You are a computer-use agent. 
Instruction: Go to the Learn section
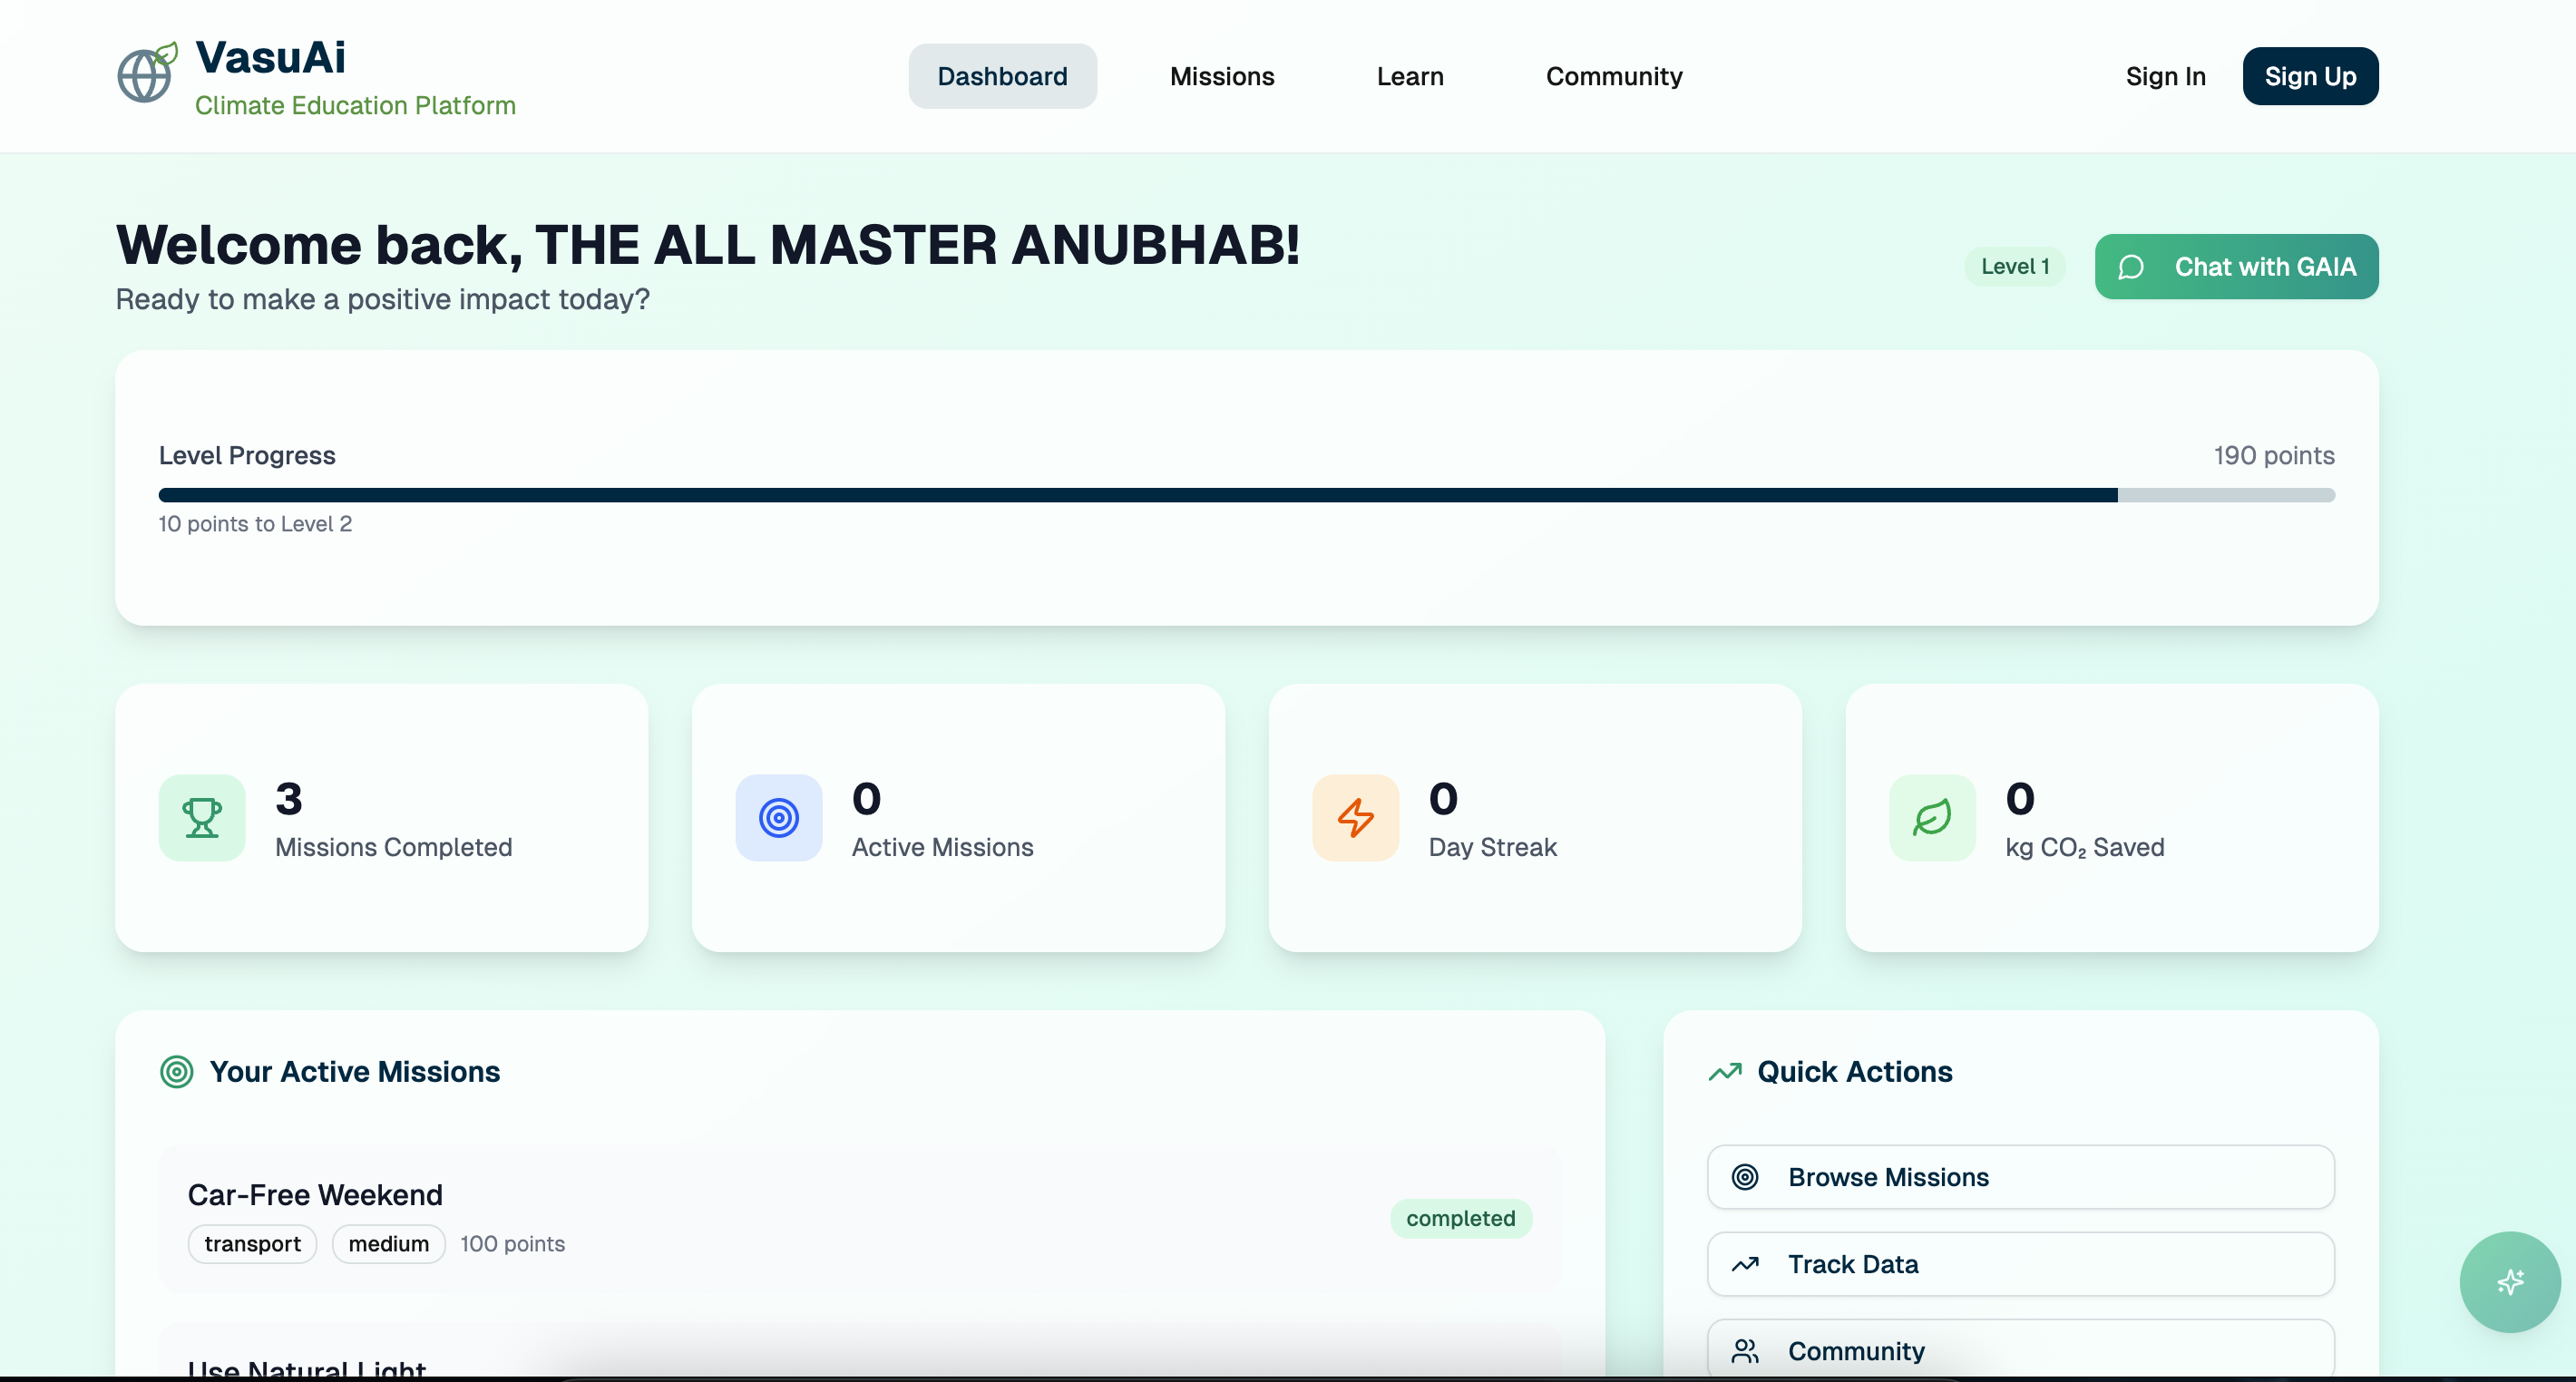click(1409, 76)
